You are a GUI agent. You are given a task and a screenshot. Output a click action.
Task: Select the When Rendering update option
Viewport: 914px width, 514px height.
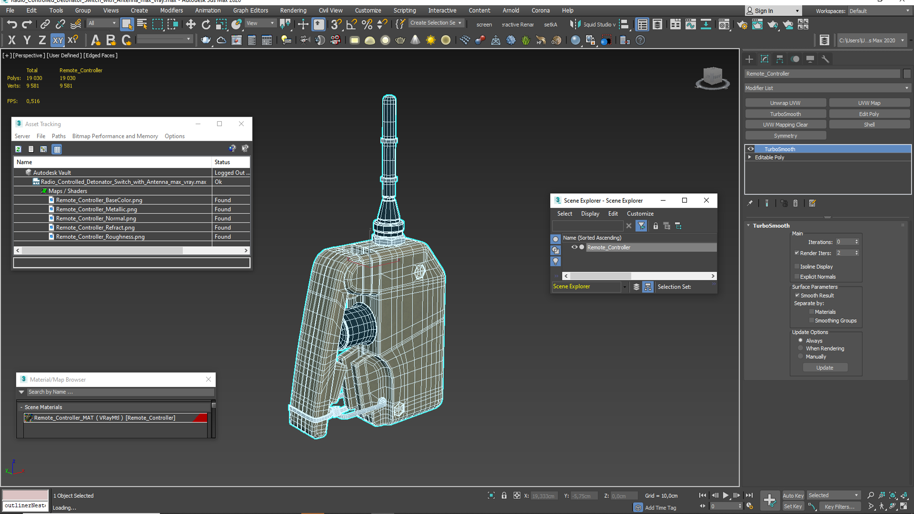click(801, 348)
